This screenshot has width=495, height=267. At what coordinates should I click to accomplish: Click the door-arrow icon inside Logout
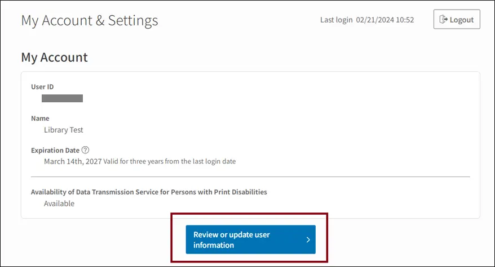443,20
